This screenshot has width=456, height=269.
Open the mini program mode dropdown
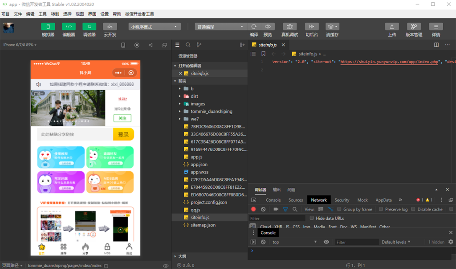pos(155,27)
